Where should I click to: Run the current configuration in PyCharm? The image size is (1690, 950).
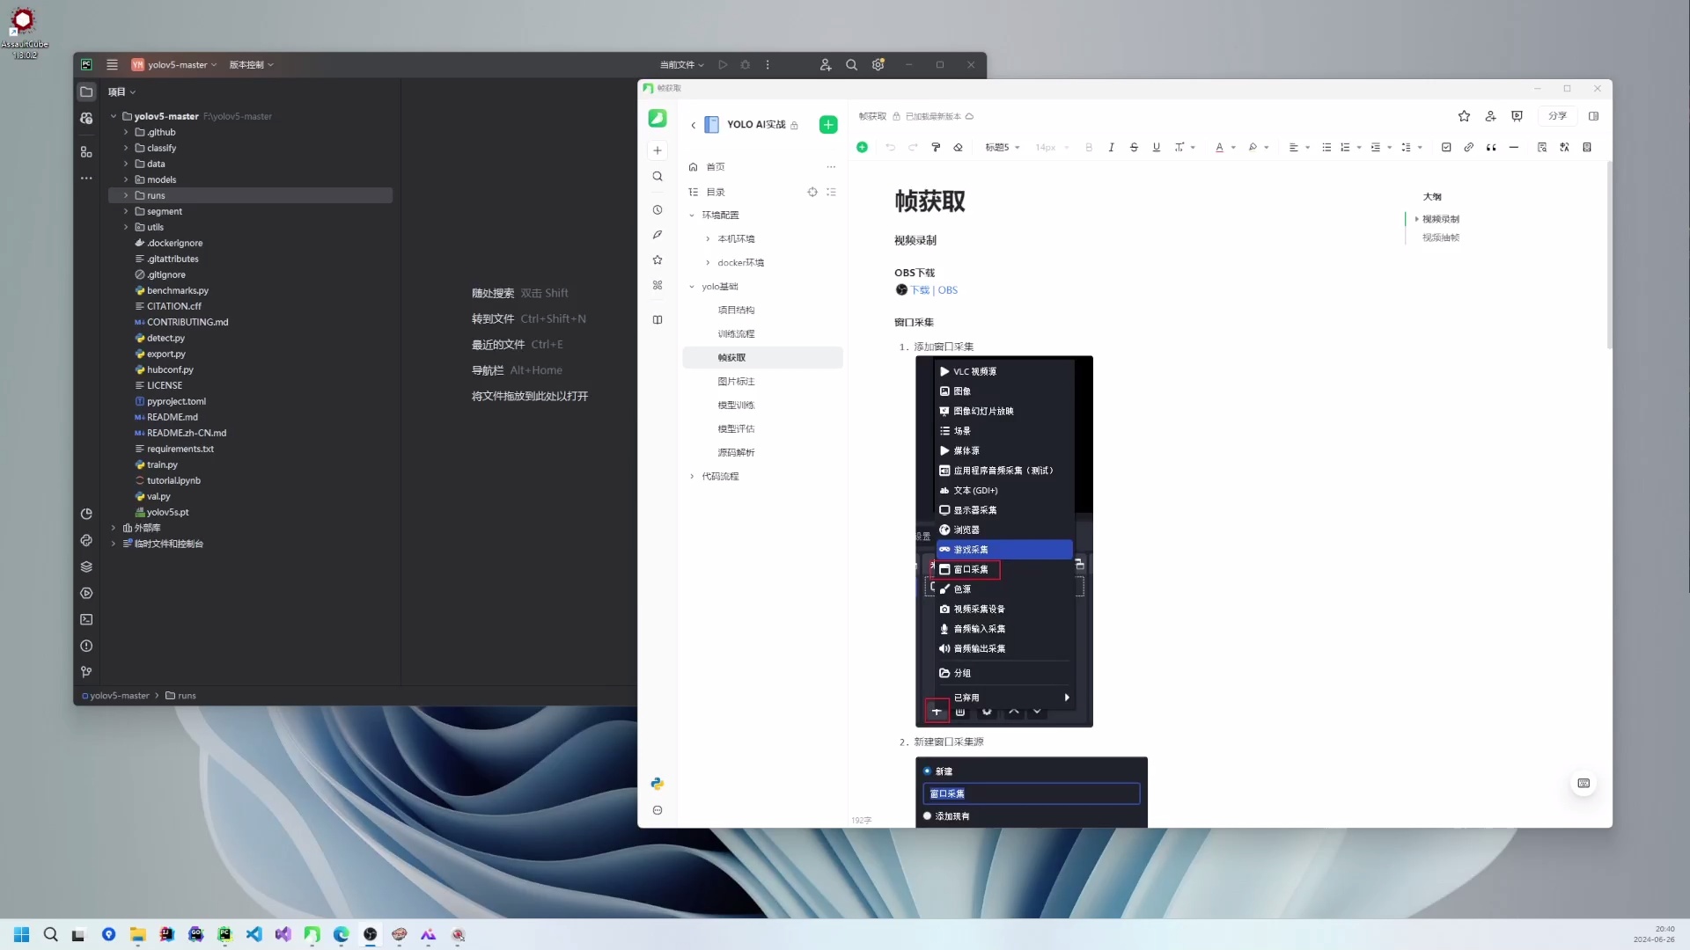pos(722,64)
